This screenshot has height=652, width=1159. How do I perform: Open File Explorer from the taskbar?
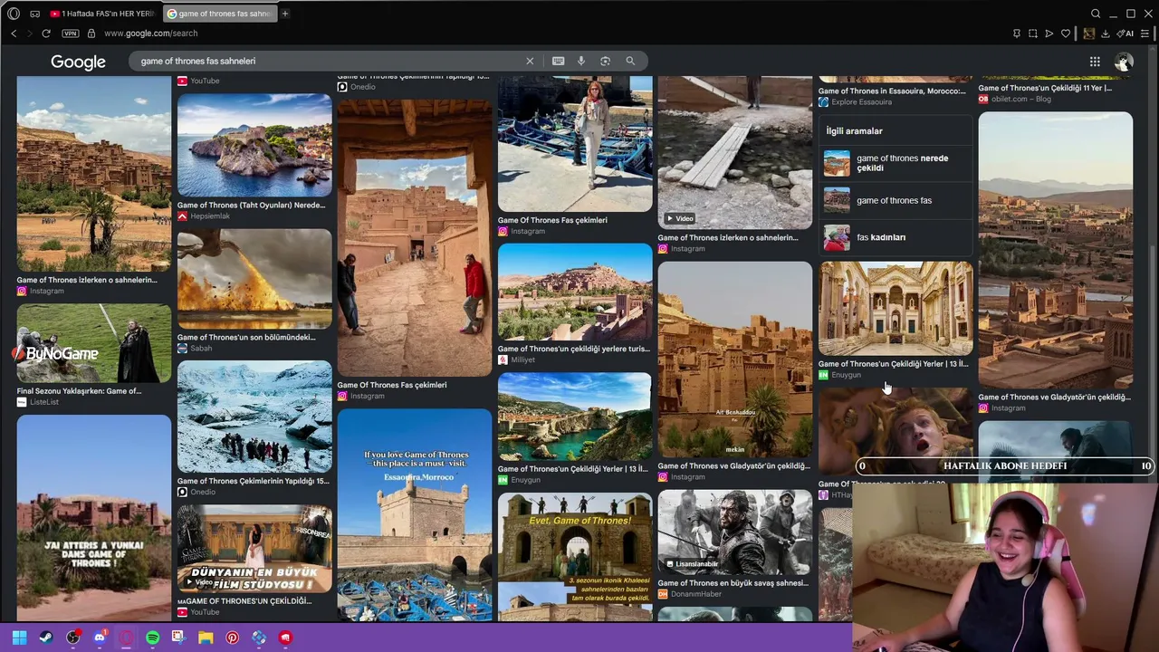pos(206,638)
